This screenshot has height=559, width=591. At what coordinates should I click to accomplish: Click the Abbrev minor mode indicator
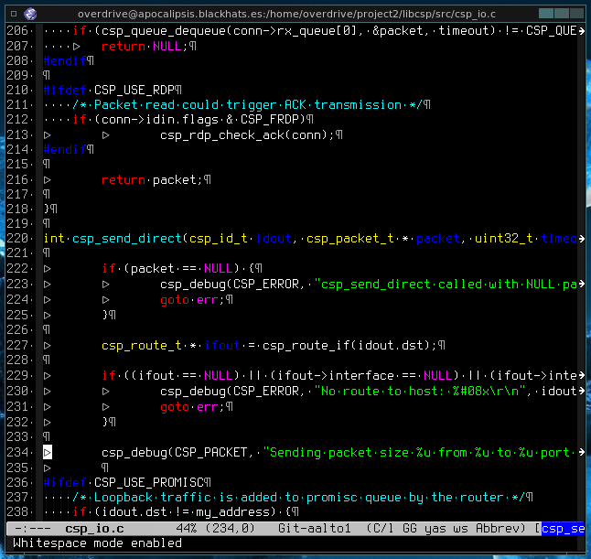[x=498, y=529]
